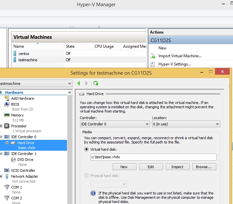233x204 pixels.
Task: Click the SCSI Controller icon
Action: [7, 170]
